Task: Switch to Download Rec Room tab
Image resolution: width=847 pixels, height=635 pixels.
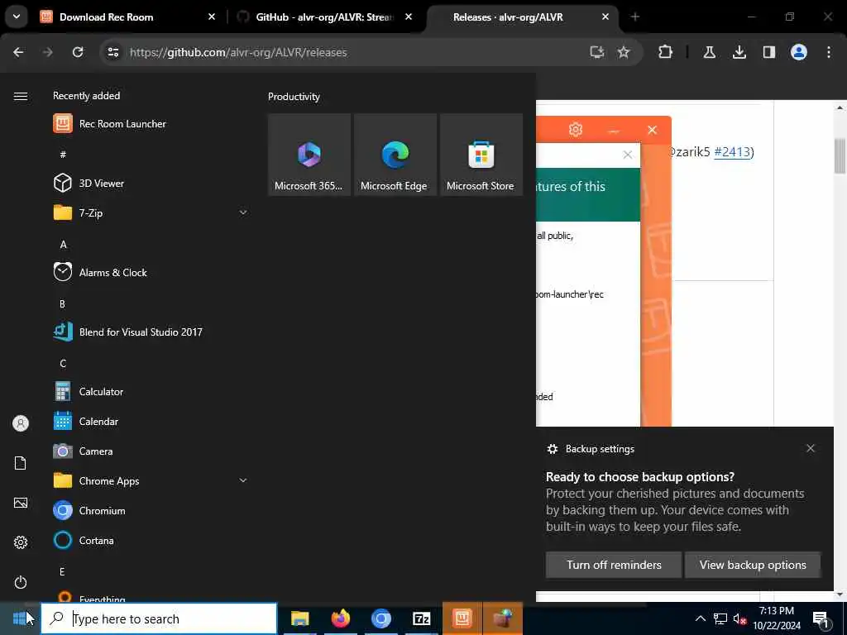Action: (127, 17)
